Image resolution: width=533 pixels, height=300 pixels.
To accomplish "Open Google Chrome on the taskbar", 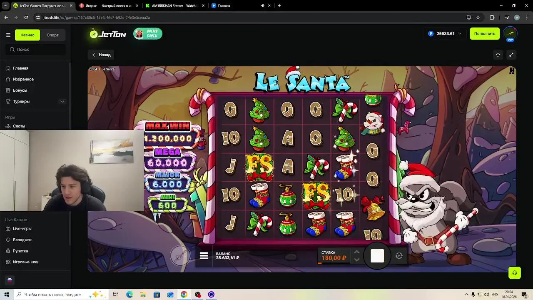I will (184, 295).
